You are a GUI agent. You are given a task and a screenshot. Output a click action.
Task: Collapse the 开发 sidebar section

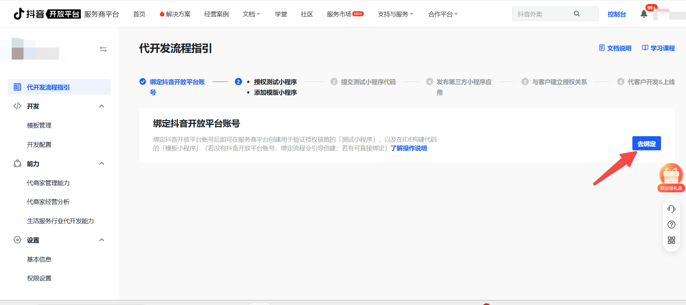pos(102,106)
